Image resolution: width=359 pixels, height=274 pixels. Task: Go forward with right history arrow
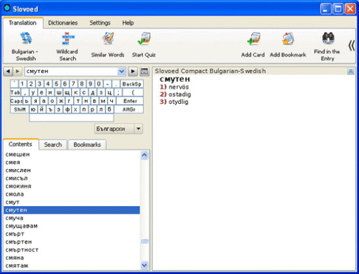pos(17,71)
